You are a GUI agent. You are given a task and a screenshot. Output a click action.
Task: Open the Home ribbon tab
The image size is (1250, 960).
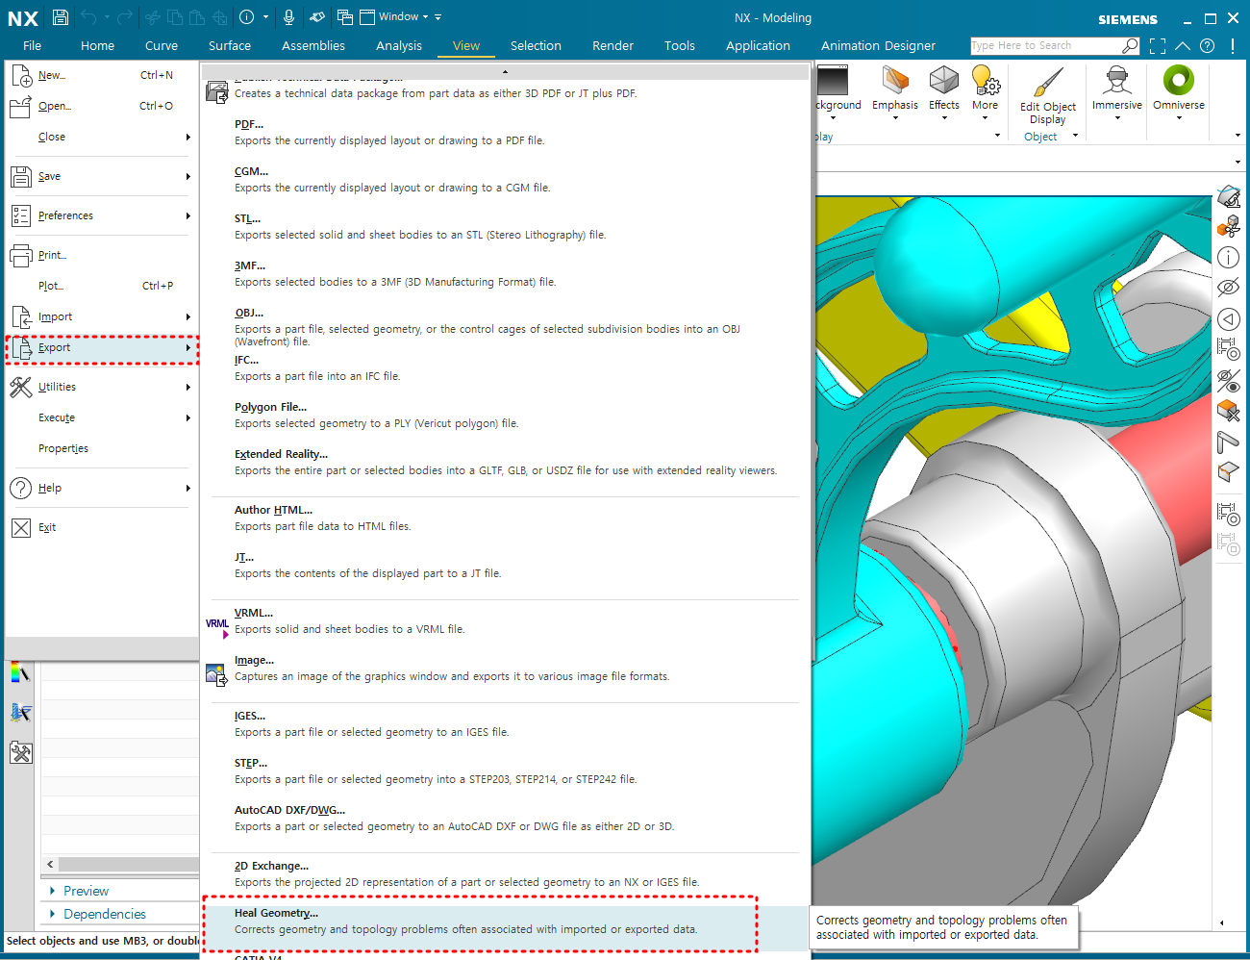(97, 45)
